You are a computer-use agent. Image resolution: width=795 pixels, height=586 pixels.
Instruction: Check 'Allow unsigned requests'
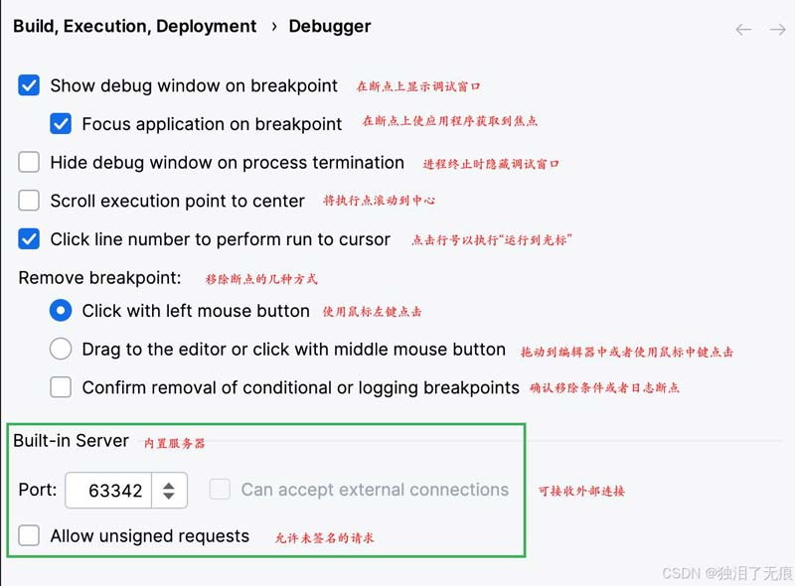pos(29,535)
